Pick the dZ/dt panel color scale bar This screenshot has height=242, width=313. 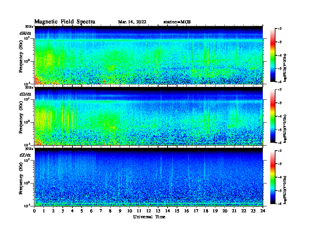click(x=273, y=177)
